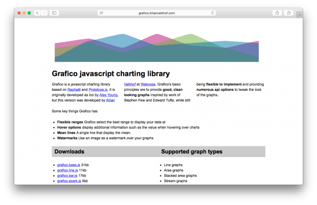Open a new tab with plus button
The image size is (317, 205).
click(x=299, y=14)
